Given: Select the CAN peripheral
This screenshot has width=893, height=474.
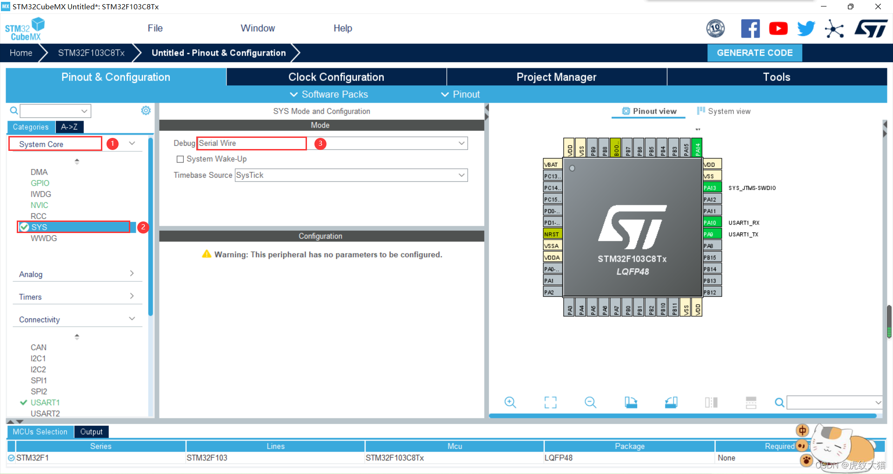Looking at the screenshot, I should coord(39,347).
